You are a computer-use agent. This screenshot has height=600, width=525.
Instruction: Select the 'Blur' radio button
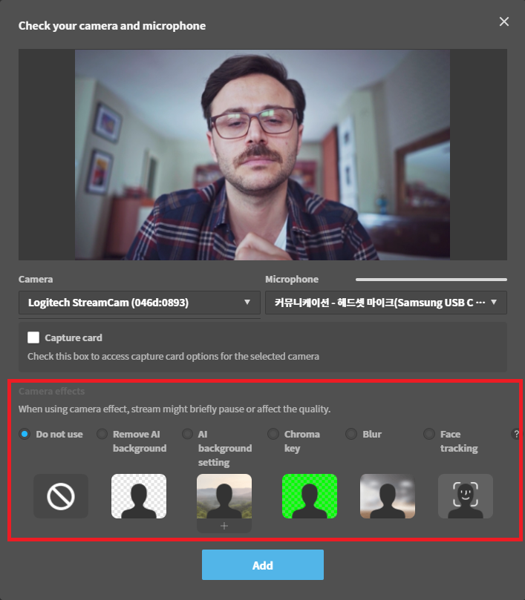[x=351, y=434]
